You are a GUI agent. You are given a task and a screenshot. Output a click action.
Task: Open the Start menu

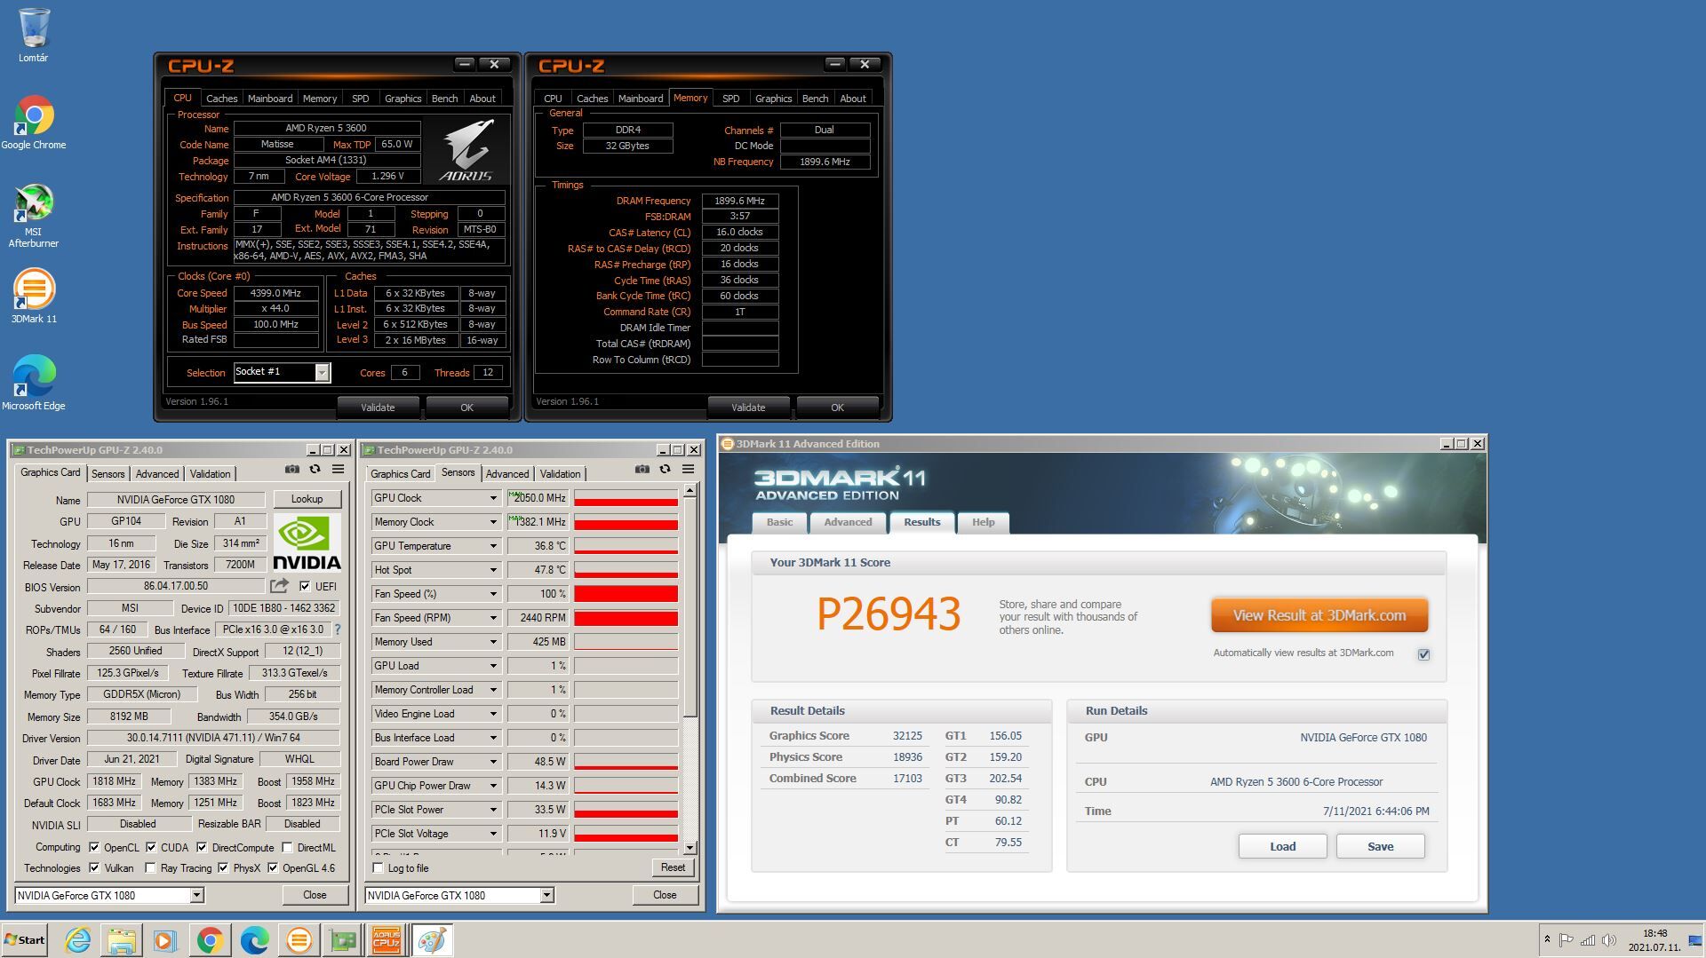pyautogui.click(x=24, y=940)
